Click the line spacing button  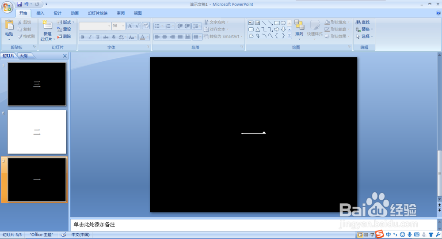pyautogui.click(x=196, y=26)
